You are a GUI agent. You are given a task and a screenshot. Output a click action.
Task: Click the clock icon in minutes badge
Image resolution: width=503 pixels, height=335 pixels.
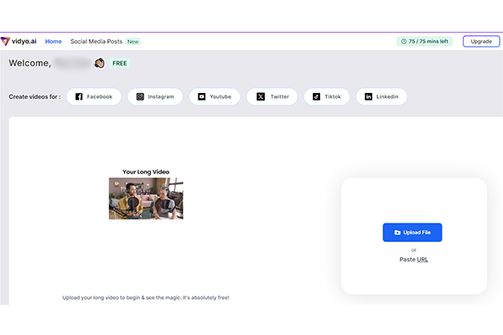(403, 41)
